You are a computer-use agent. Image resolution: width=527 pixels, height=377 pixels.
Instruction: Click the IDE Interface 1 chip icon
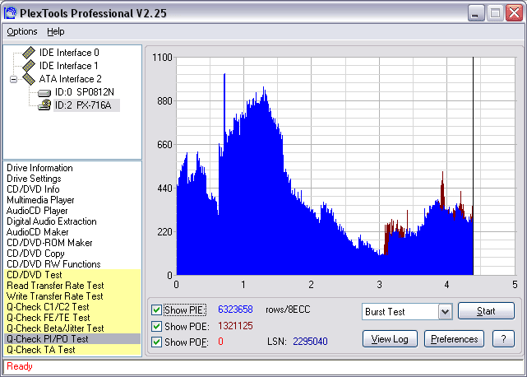(x=29, y=66)
